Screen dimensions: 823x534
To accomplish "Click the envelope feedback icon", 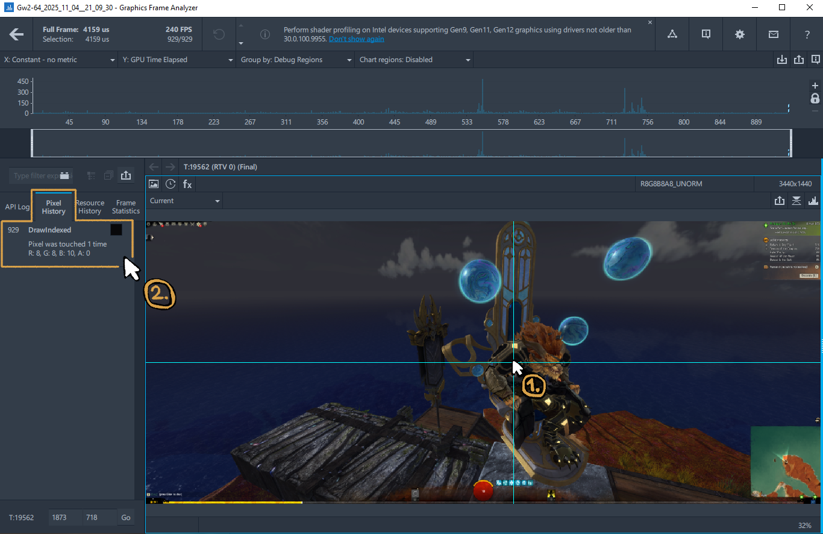I will click(x=774, y=34).
